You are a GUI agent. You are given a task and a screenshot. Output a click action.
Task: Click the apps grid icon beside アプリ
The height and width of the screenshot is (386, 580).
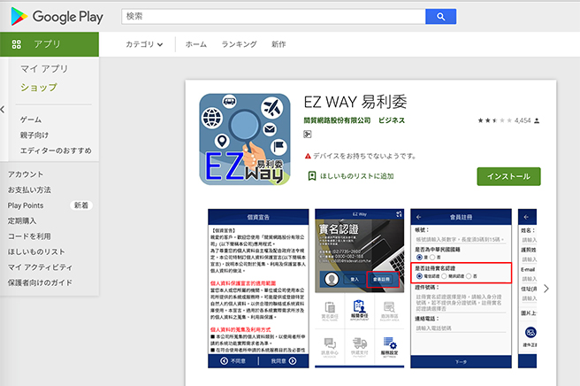(x=17, y=44)
